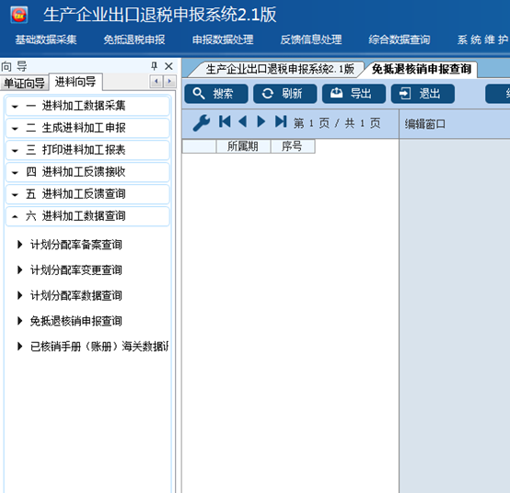Open 计划分配率变更查询 item
The height and width of the screenshot is (493, 510).
pyautogui.click(x=76, y=269)
